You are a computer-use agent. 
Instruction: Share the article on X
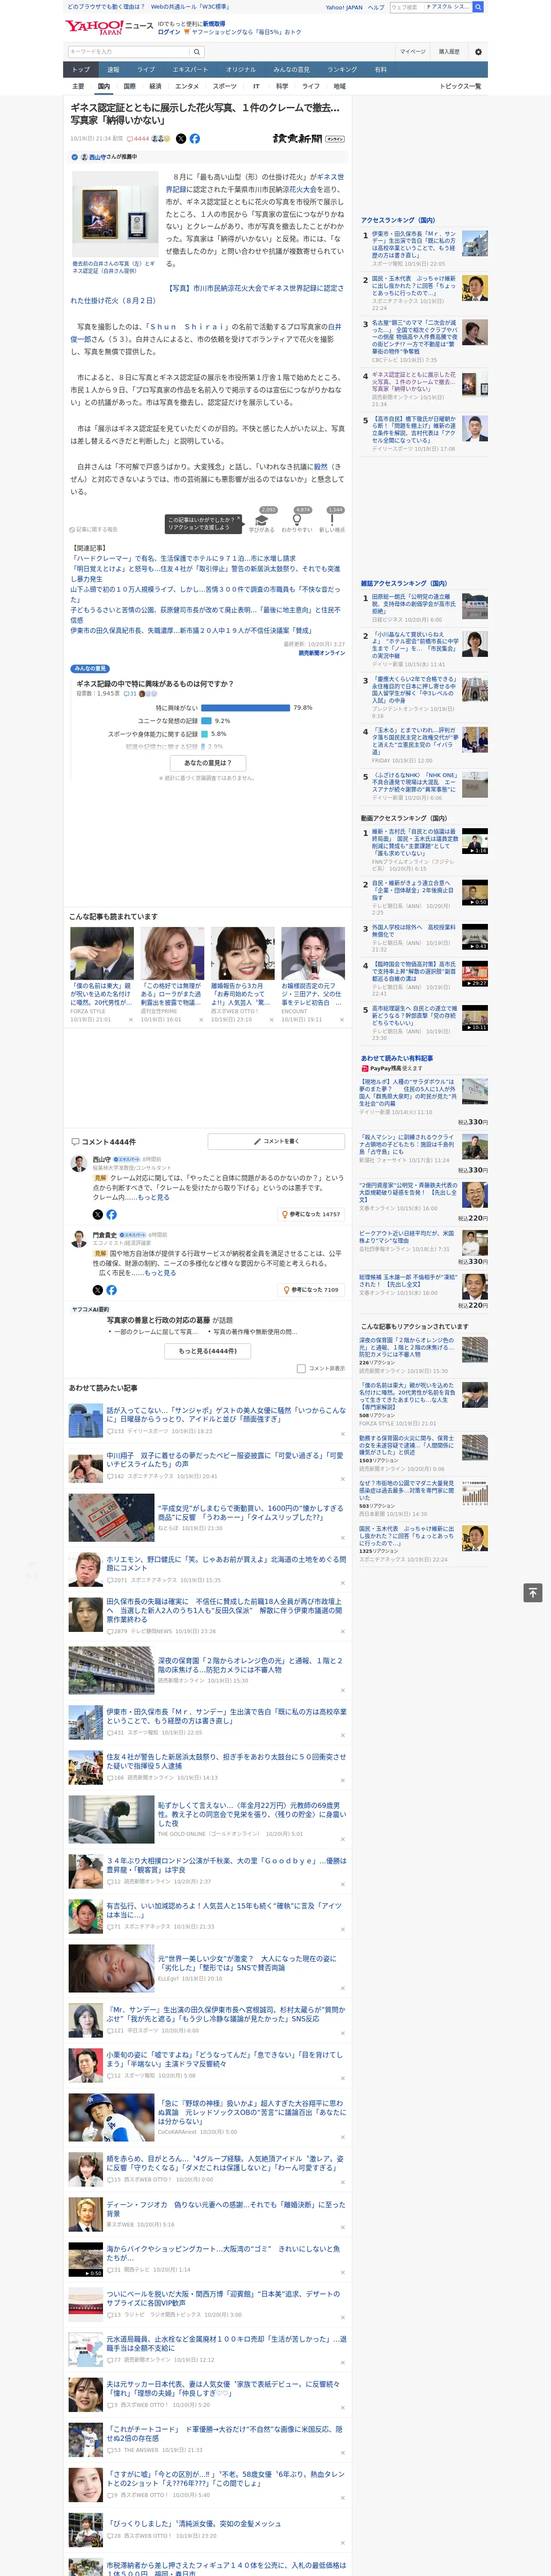pyautogui.click(x=181, y=139)
